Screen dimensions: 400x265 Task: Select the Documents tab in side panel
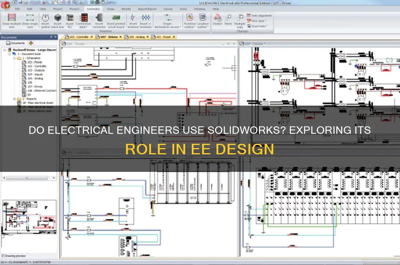pos(16,43)
